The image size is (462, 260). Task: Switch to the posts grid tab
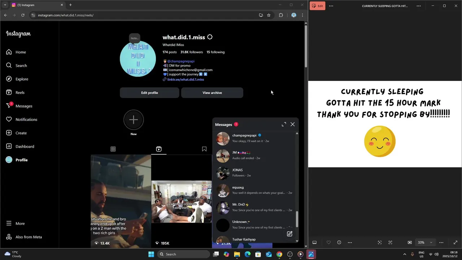click(x=113, y=149)
